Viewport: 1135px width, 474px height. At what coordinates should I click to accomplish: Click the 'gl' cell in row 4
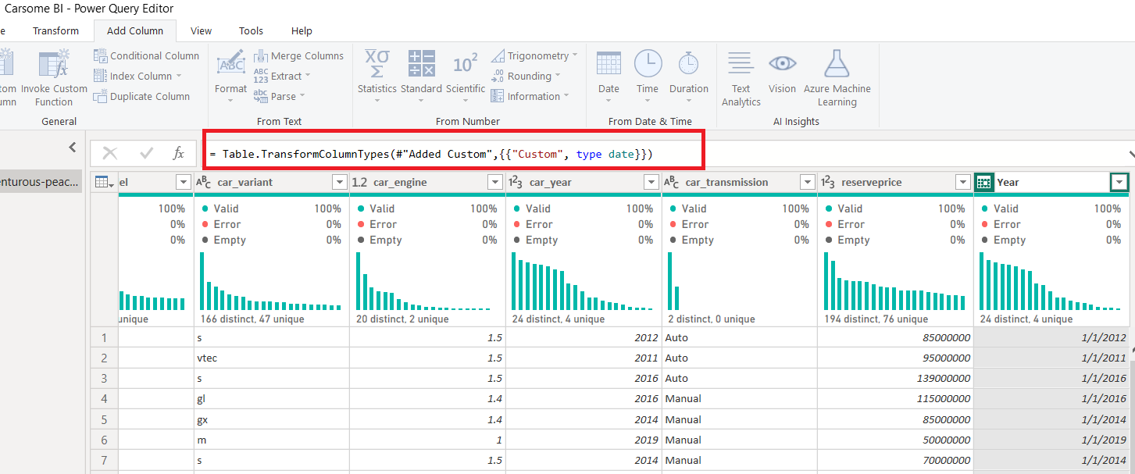[272, 398]
